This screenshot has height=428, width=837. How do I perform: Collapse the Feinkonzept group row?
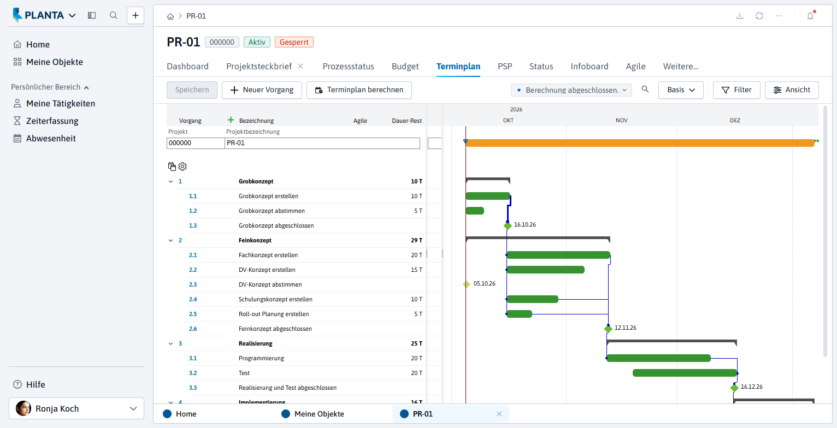point(170,240)
